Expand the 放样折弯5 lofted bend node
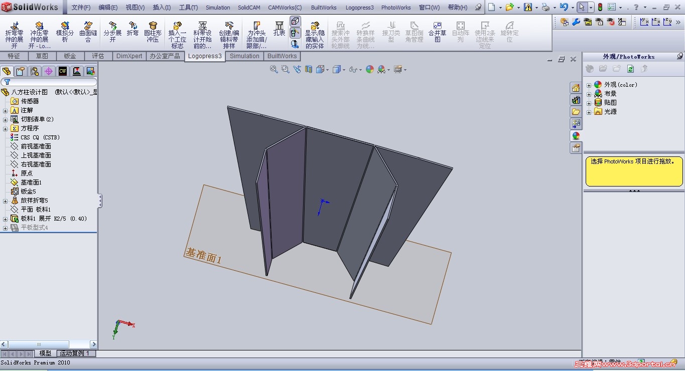This screenshot has height=371, width=685. 6,201
